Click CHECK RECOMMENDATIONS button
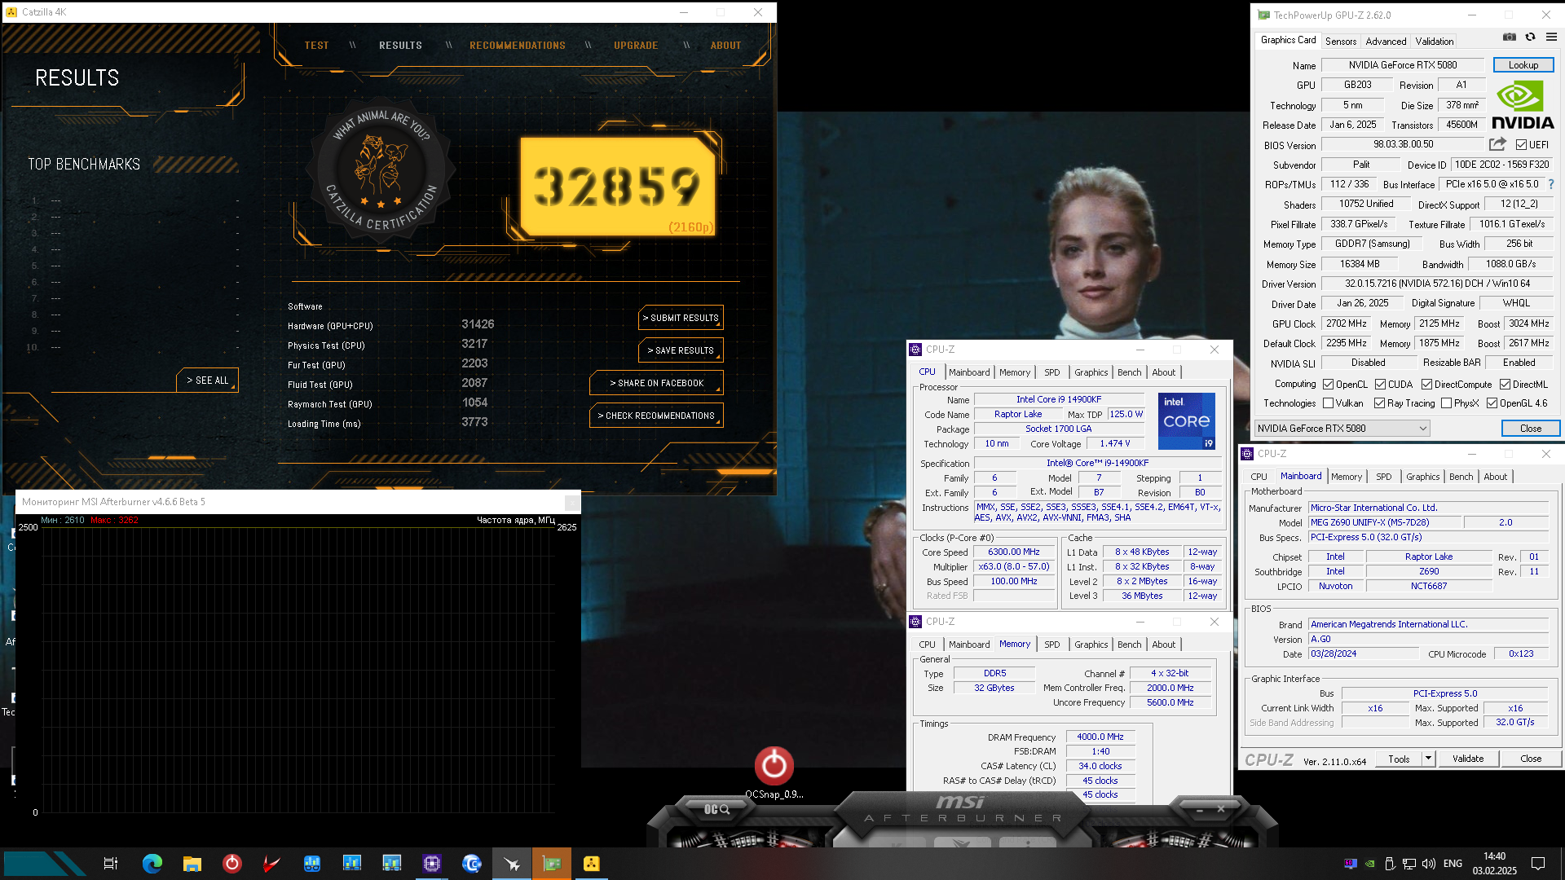 click(656, 416)
